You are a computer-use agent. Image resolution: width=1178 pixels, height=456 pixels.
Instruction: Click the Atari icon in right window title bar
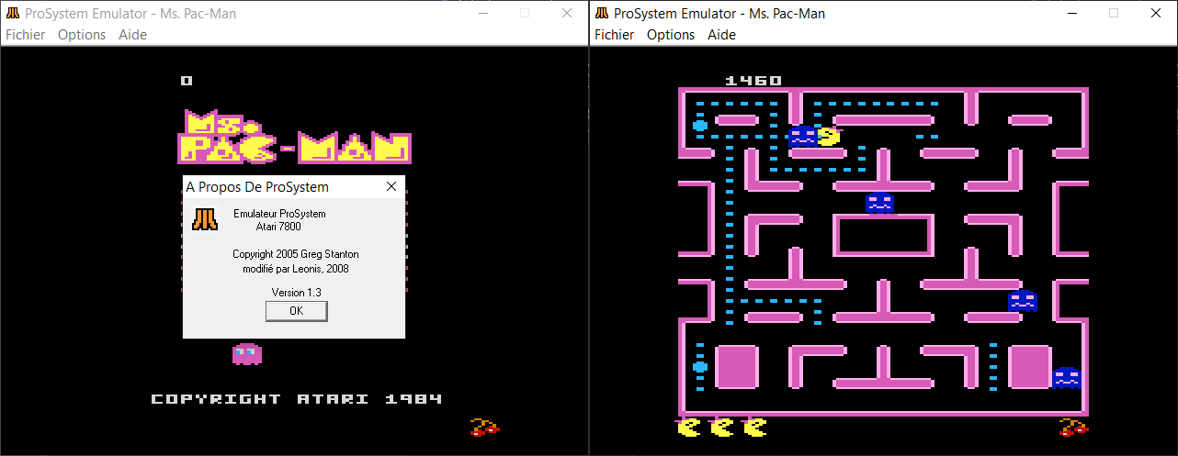click(x=602, y=13)
